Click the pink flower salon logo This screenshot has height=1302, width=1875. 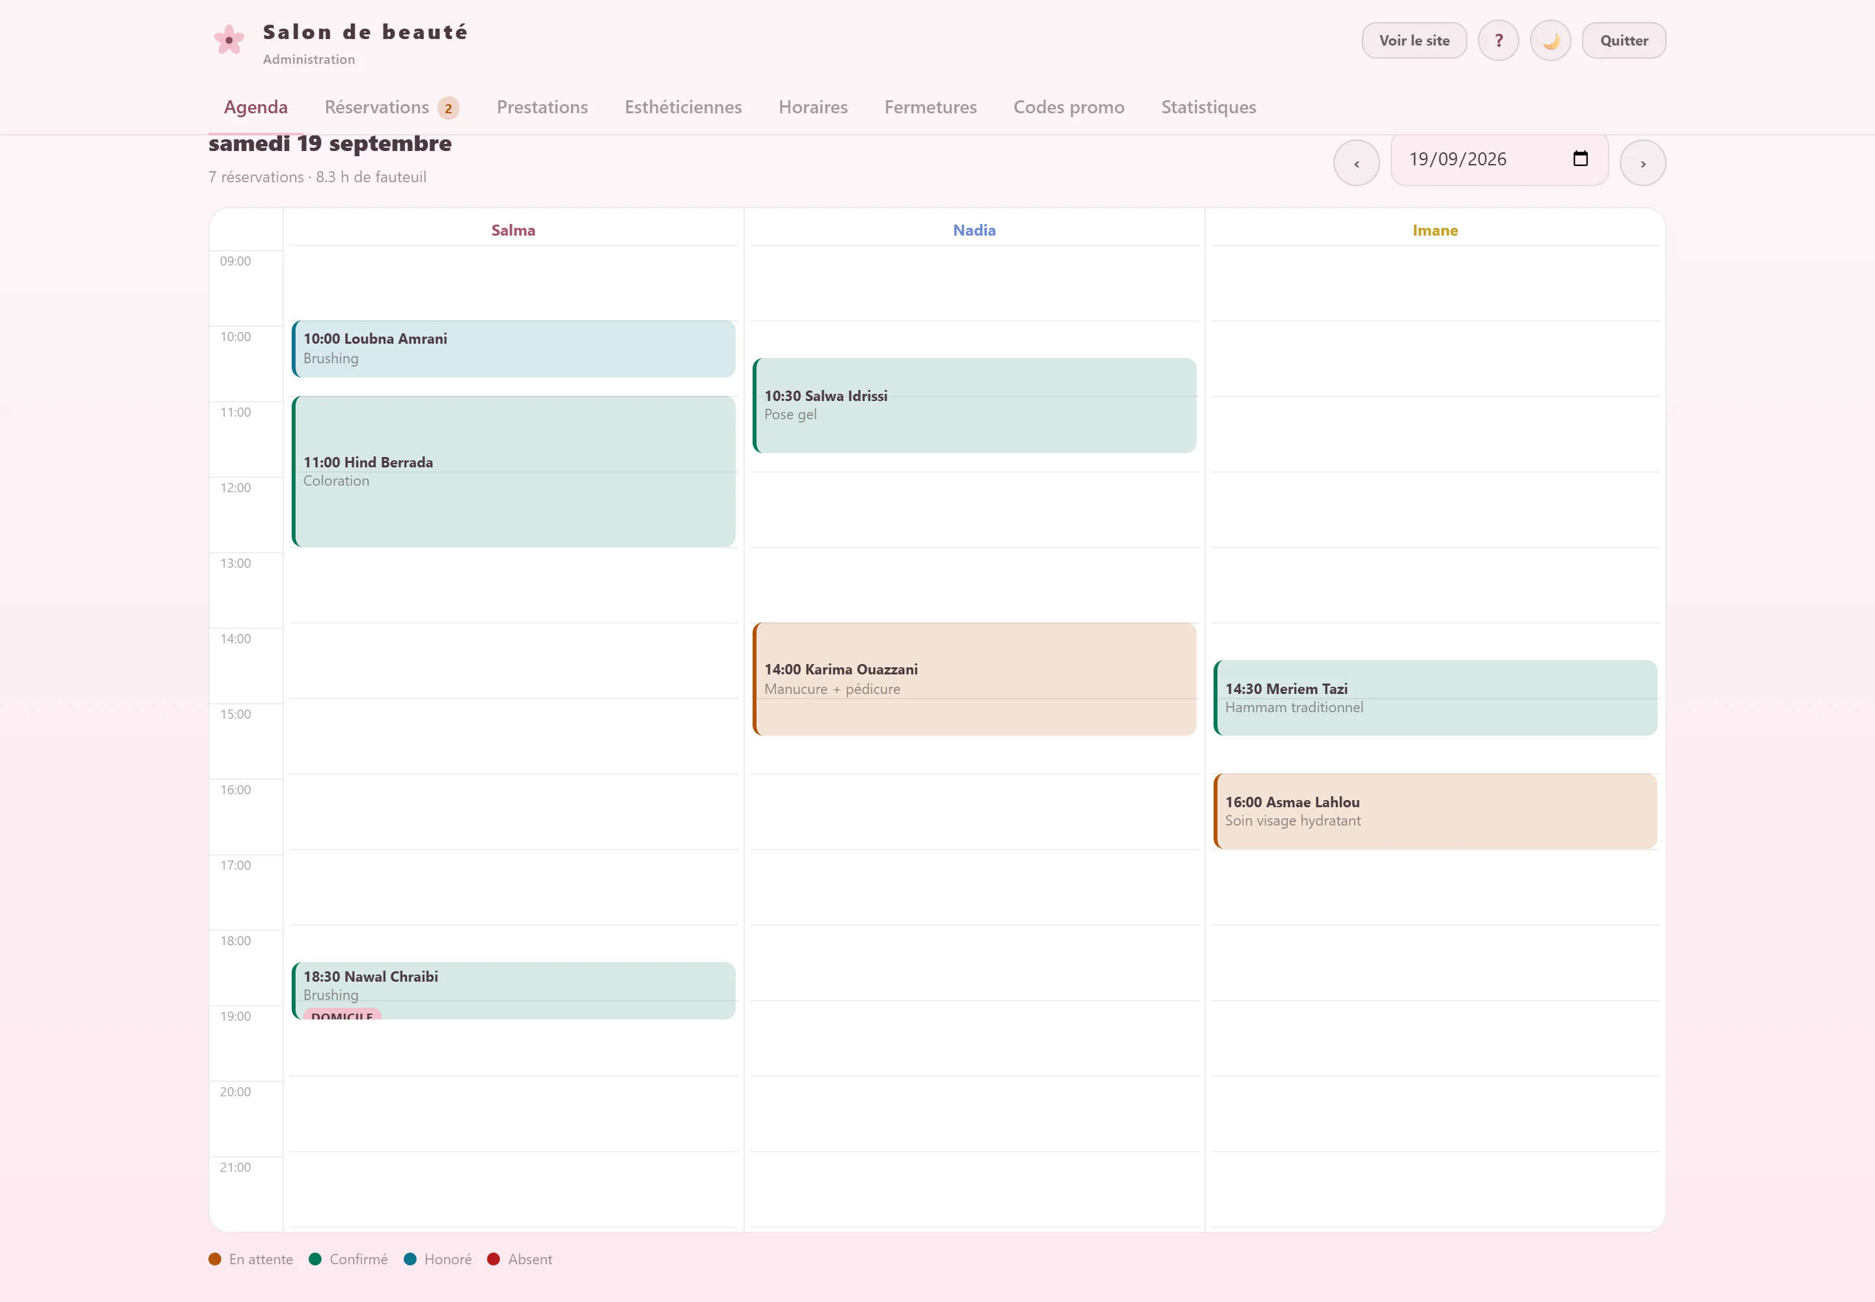point(229,40)
